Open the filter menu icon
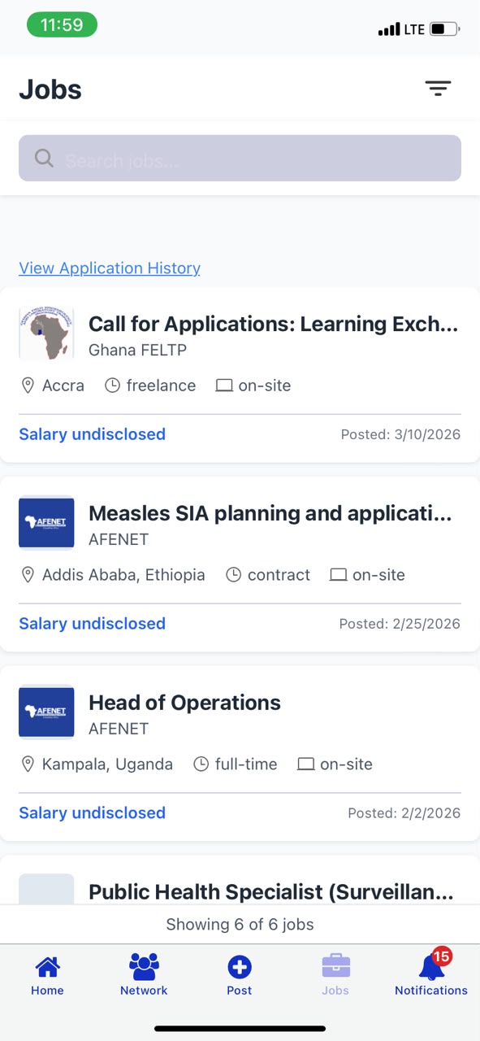480x1041 pixels. coord(438,89)
